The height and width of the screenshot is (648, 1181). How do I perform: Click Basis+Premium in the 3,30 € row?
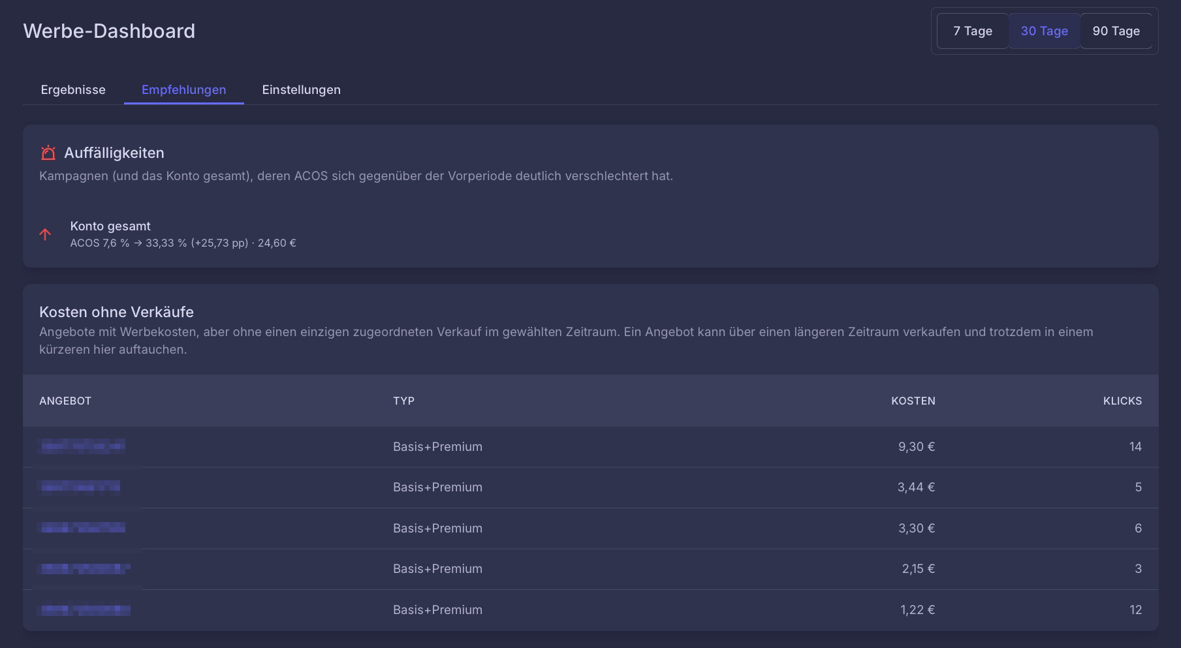[437, 528]
